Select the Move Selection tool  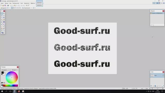point(4,16)
